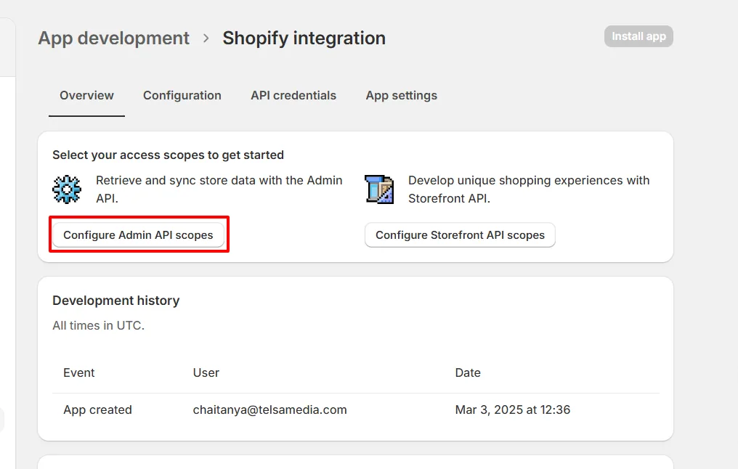Click the 'All times in UTC.' note
This screenshot has width=738, height=469.
98,325
